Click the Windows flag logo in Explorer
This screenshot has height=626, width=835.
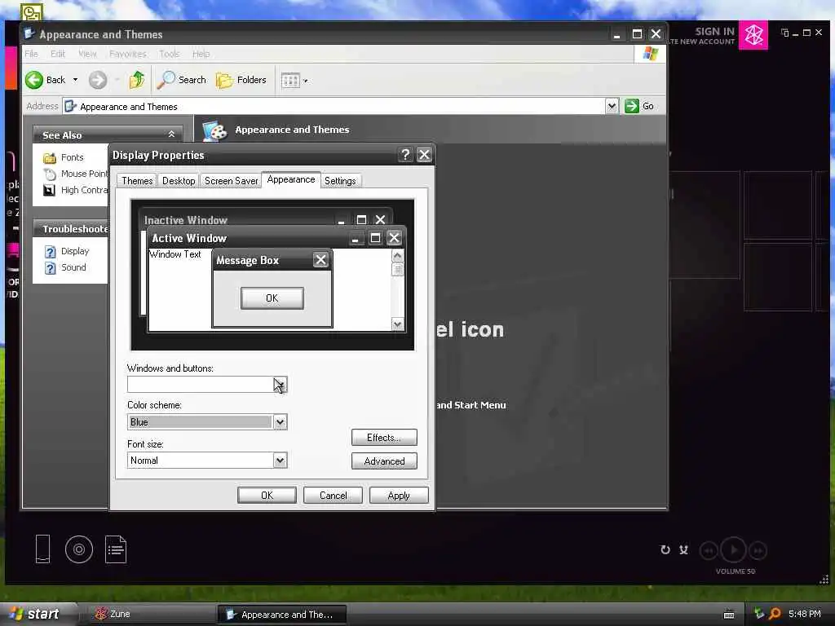click(650, 54)
